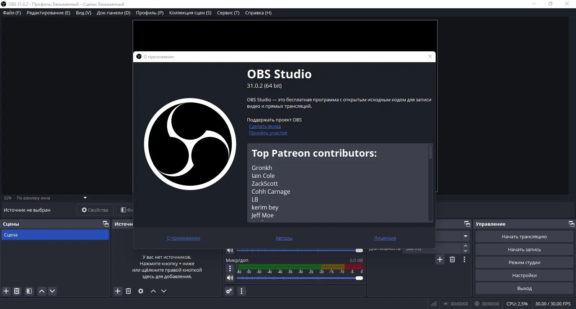576x309 pixels.
Task: Move scene up with the arrow icon
Action: (42, 291)
